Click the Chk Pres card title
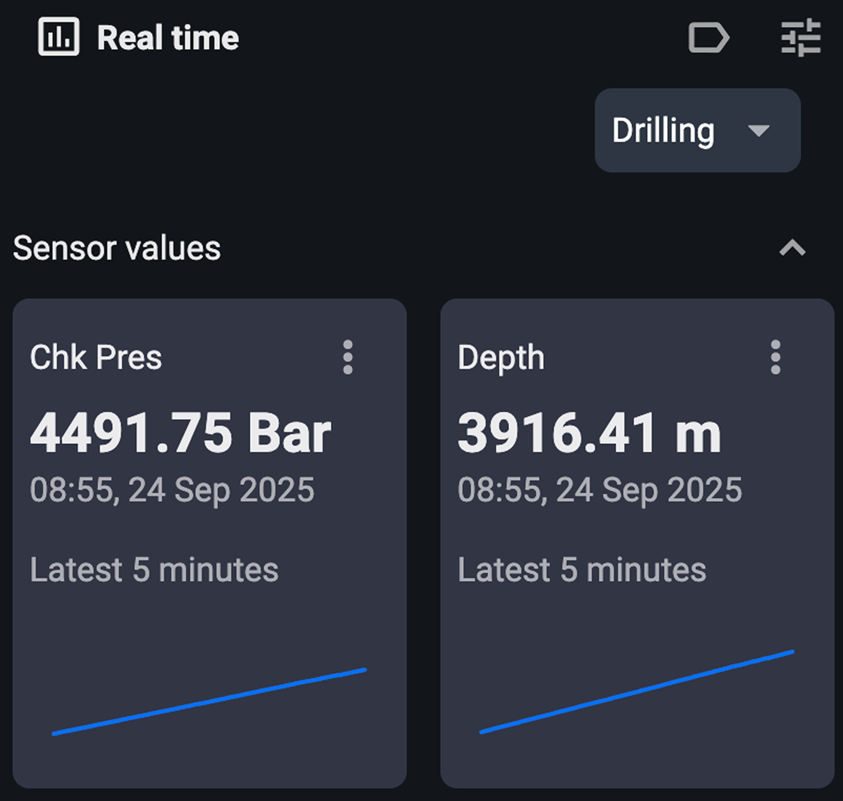The image size is (843, 801). coord(96,358)
